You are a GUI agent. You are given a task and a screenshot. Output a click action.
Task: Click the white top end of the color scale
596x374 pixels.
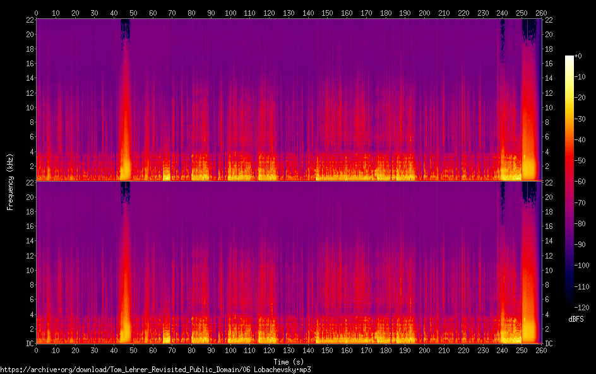[x=569, y=58]
